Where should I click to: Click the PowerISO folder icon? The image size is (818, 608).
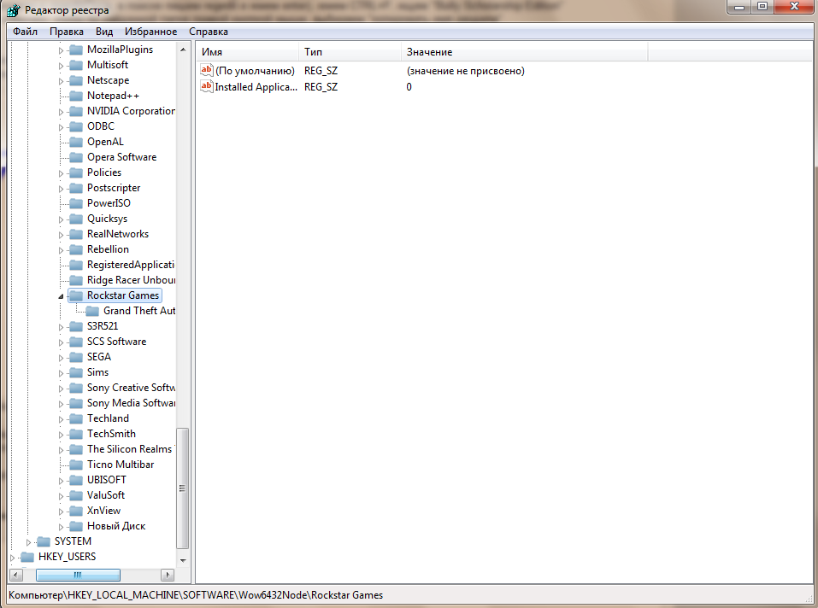[x=76, y=203]
